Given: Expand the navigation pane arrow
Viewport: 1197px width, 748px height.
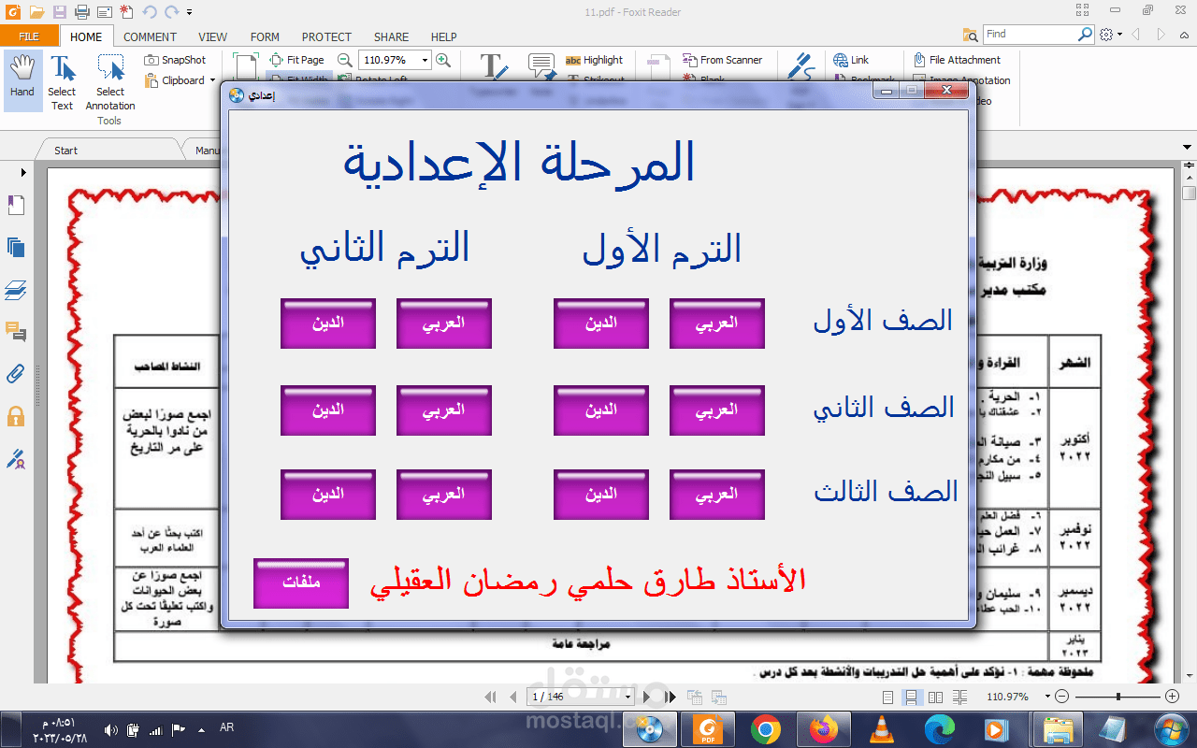Looking at the screenshot, I should coord(23,172).
